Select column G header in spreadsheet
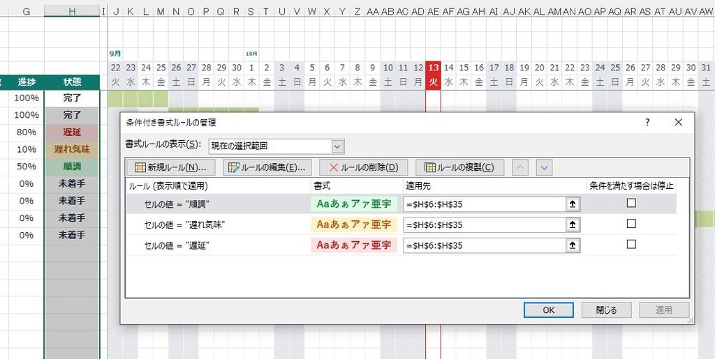The width and height of the screenshot is (715, 359). (27, 11)
